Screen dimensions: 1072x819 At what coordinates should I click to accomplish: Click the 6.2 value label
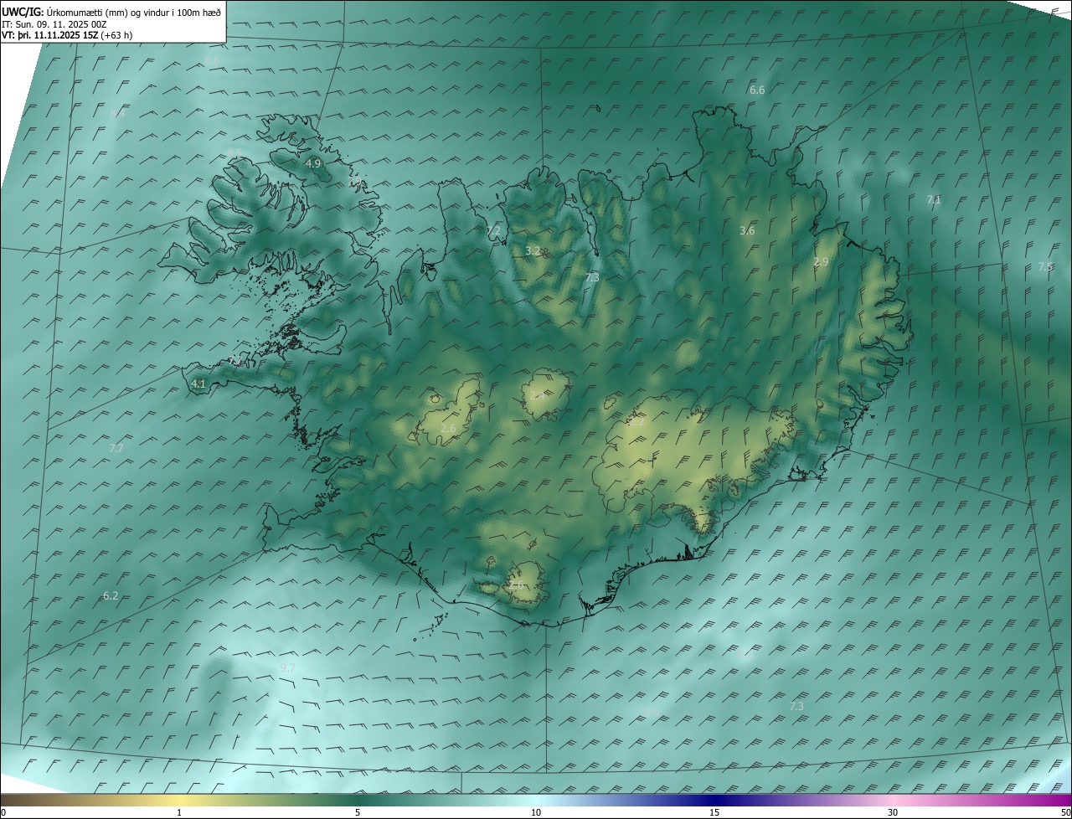111,595
